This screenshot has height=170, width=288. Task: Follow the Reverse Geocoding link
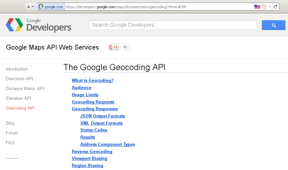coord(92,151)
